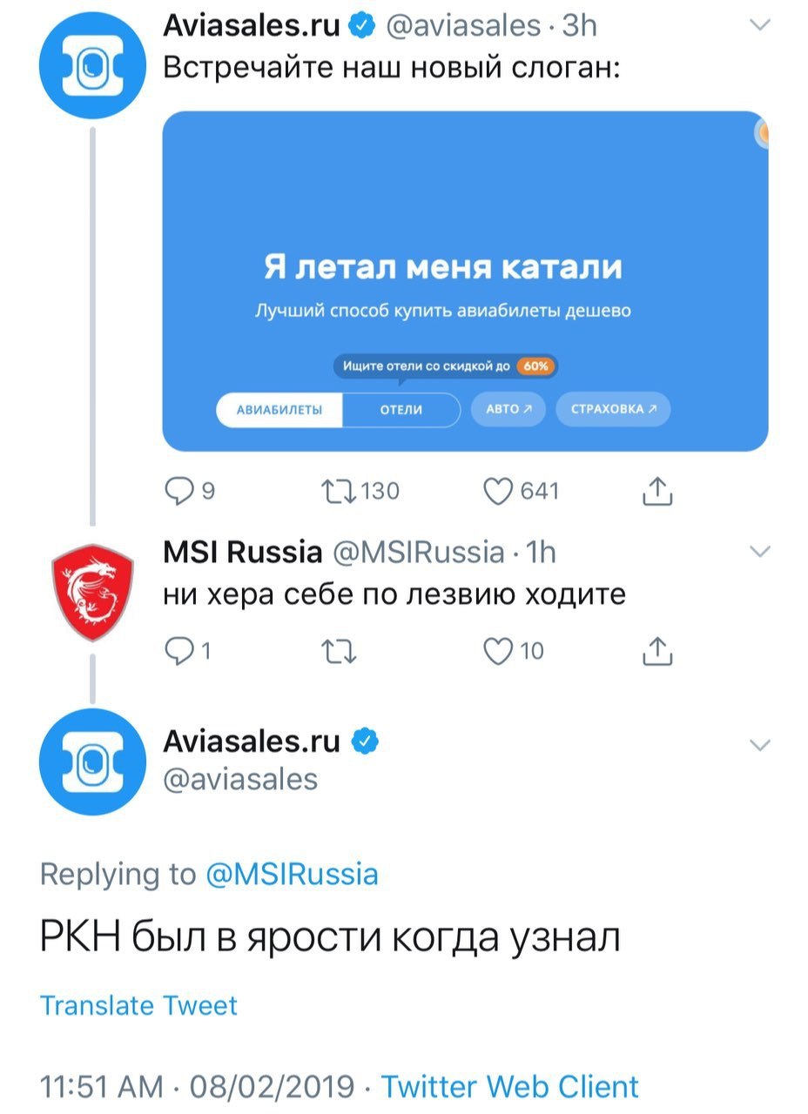This screenshot has width=808, height=1114.
Task: Expand the options chevron on the first tweet
Action: pyautogui.click(x=760, y=26)
